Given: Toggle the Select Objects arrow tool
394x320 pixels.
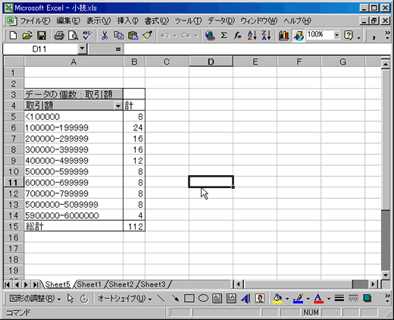Looking at the screenshot, I should [x=70, y=299].
